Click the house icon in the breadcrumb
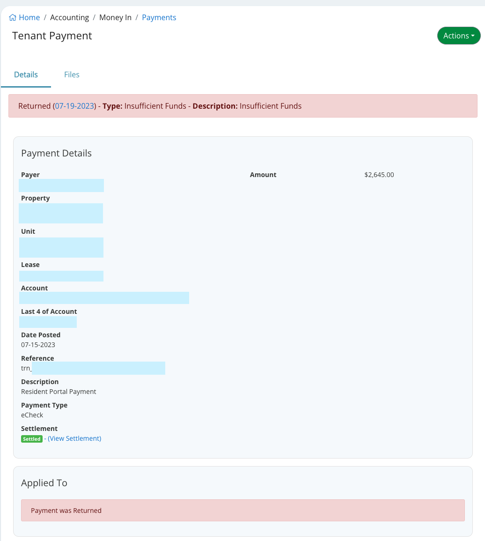 (x=13, y=18)
